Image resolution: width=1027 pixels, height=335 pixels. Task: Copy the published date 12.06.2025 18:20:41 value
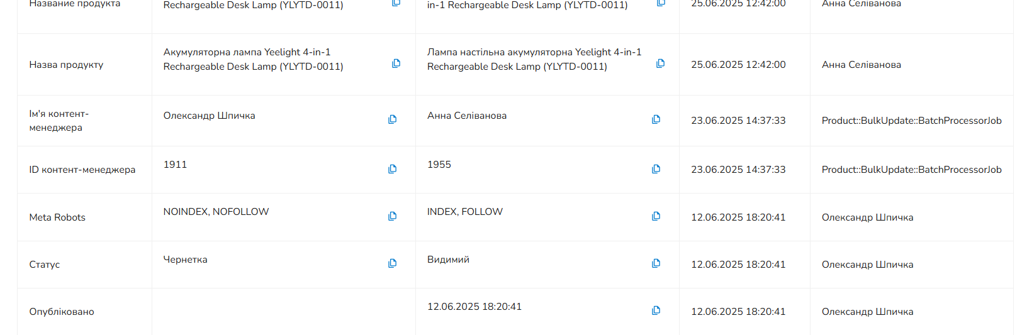click(656, 310)
